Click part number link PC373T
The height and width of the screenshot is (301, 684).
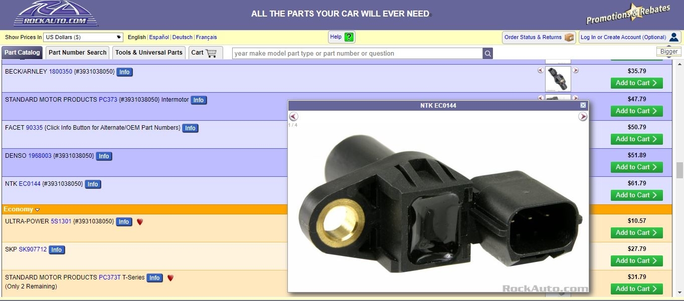pyautogui.click(x=110, y=277)
